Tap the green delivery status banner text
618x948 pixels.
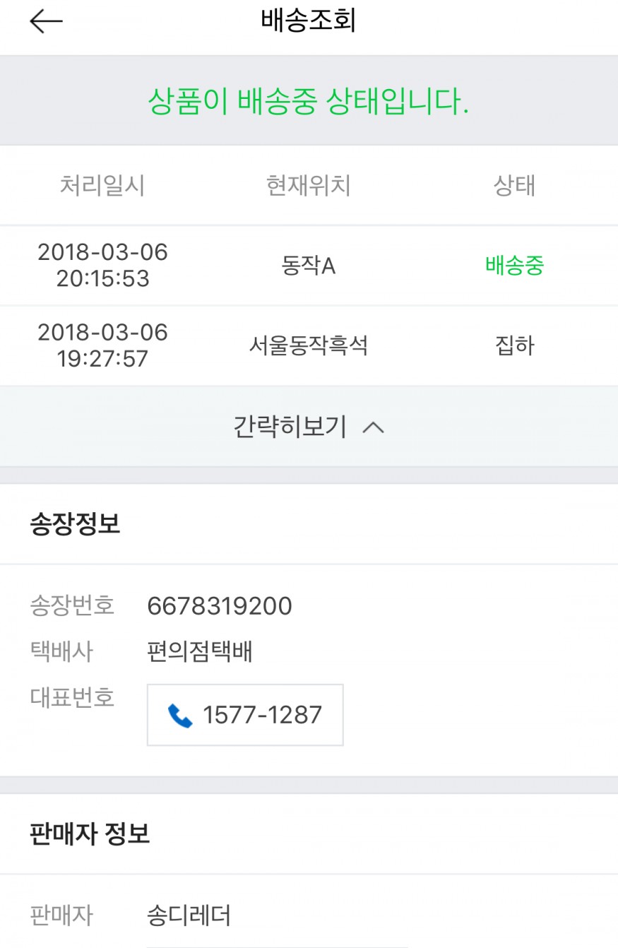[x=309, y=103]
